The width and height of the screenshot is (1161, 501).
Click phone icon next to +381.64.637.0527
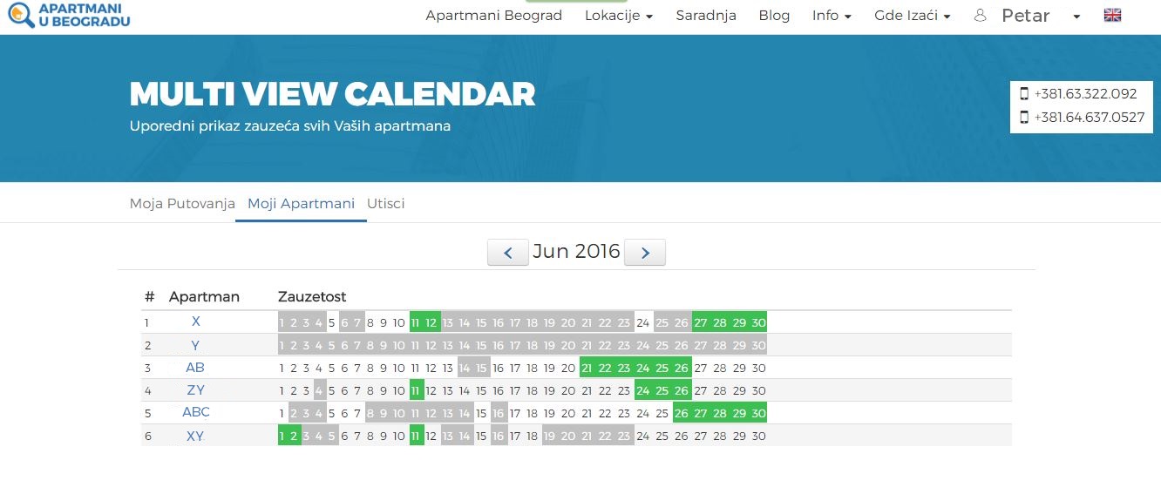click(1024, 117)
